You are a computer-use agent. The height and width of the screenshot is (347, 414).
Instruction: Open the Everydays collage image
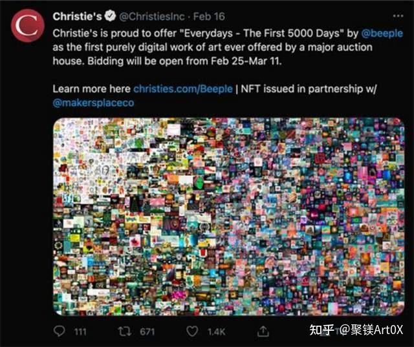(x=228, y=216)
